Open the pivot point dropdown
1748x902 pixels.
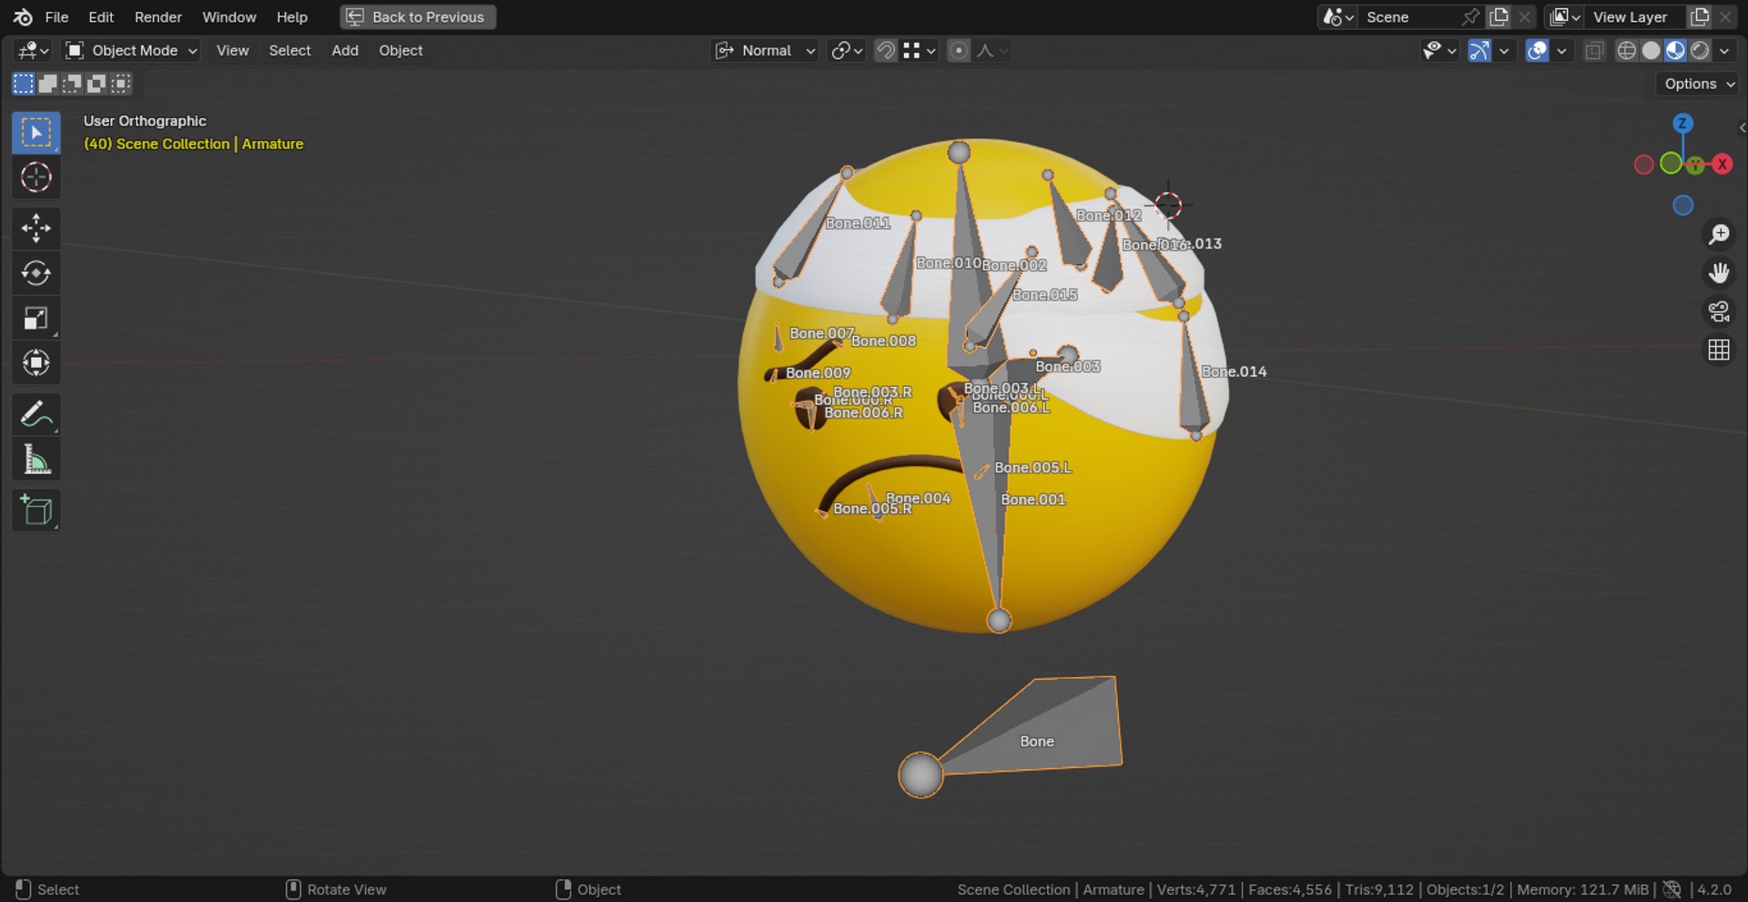click(847, 51)
